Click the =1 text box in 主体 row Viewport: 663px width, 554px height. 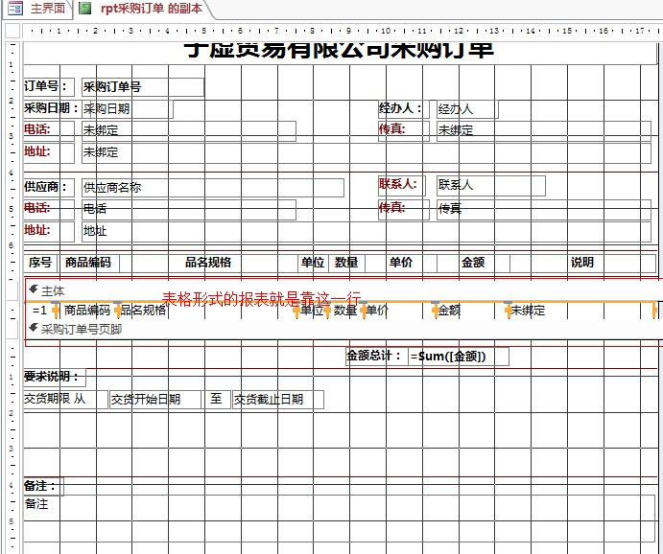(x=40, y=311)
